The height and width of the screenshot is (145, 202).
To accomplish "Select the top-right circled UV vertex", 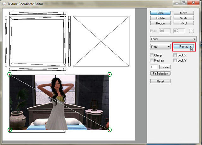I will pos(110,74).
